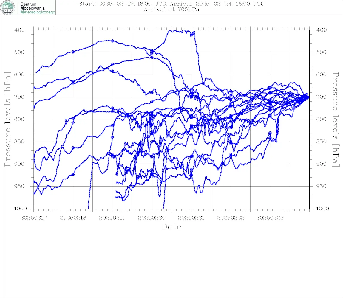This screenshot has height=298, width=343.
Task: Click left axis label 900
Action: (19, 164)
